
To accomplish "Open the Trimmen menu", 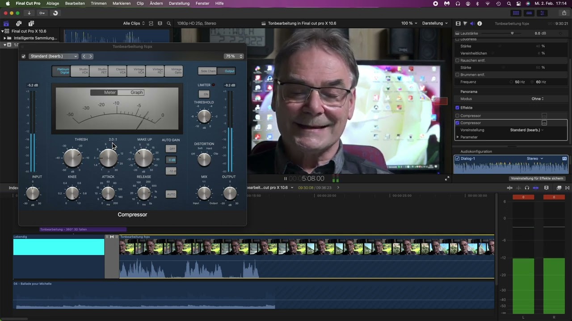I will [x=98, y=3].
